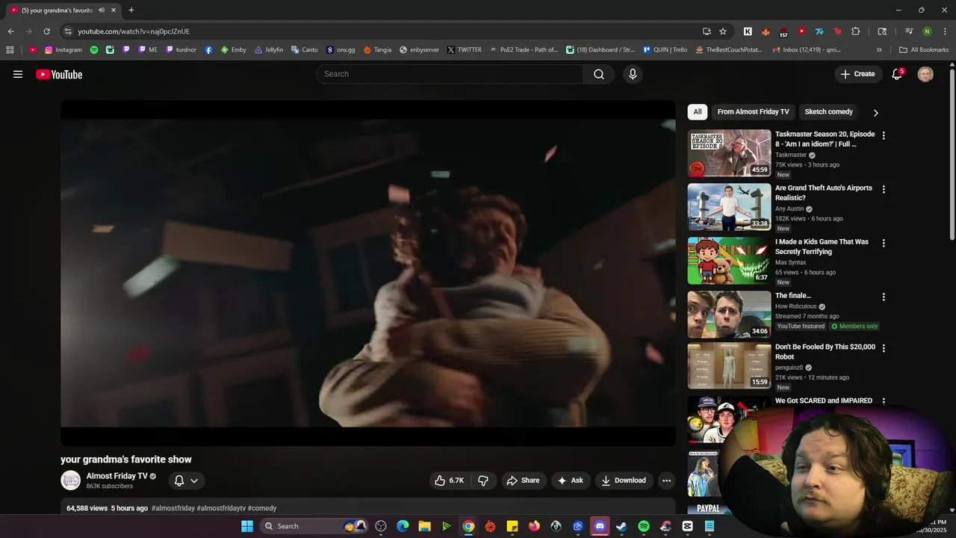Viewport: 956px width, 538px height.
Task: Open the Ask AI button
Action: pos(571,480)
